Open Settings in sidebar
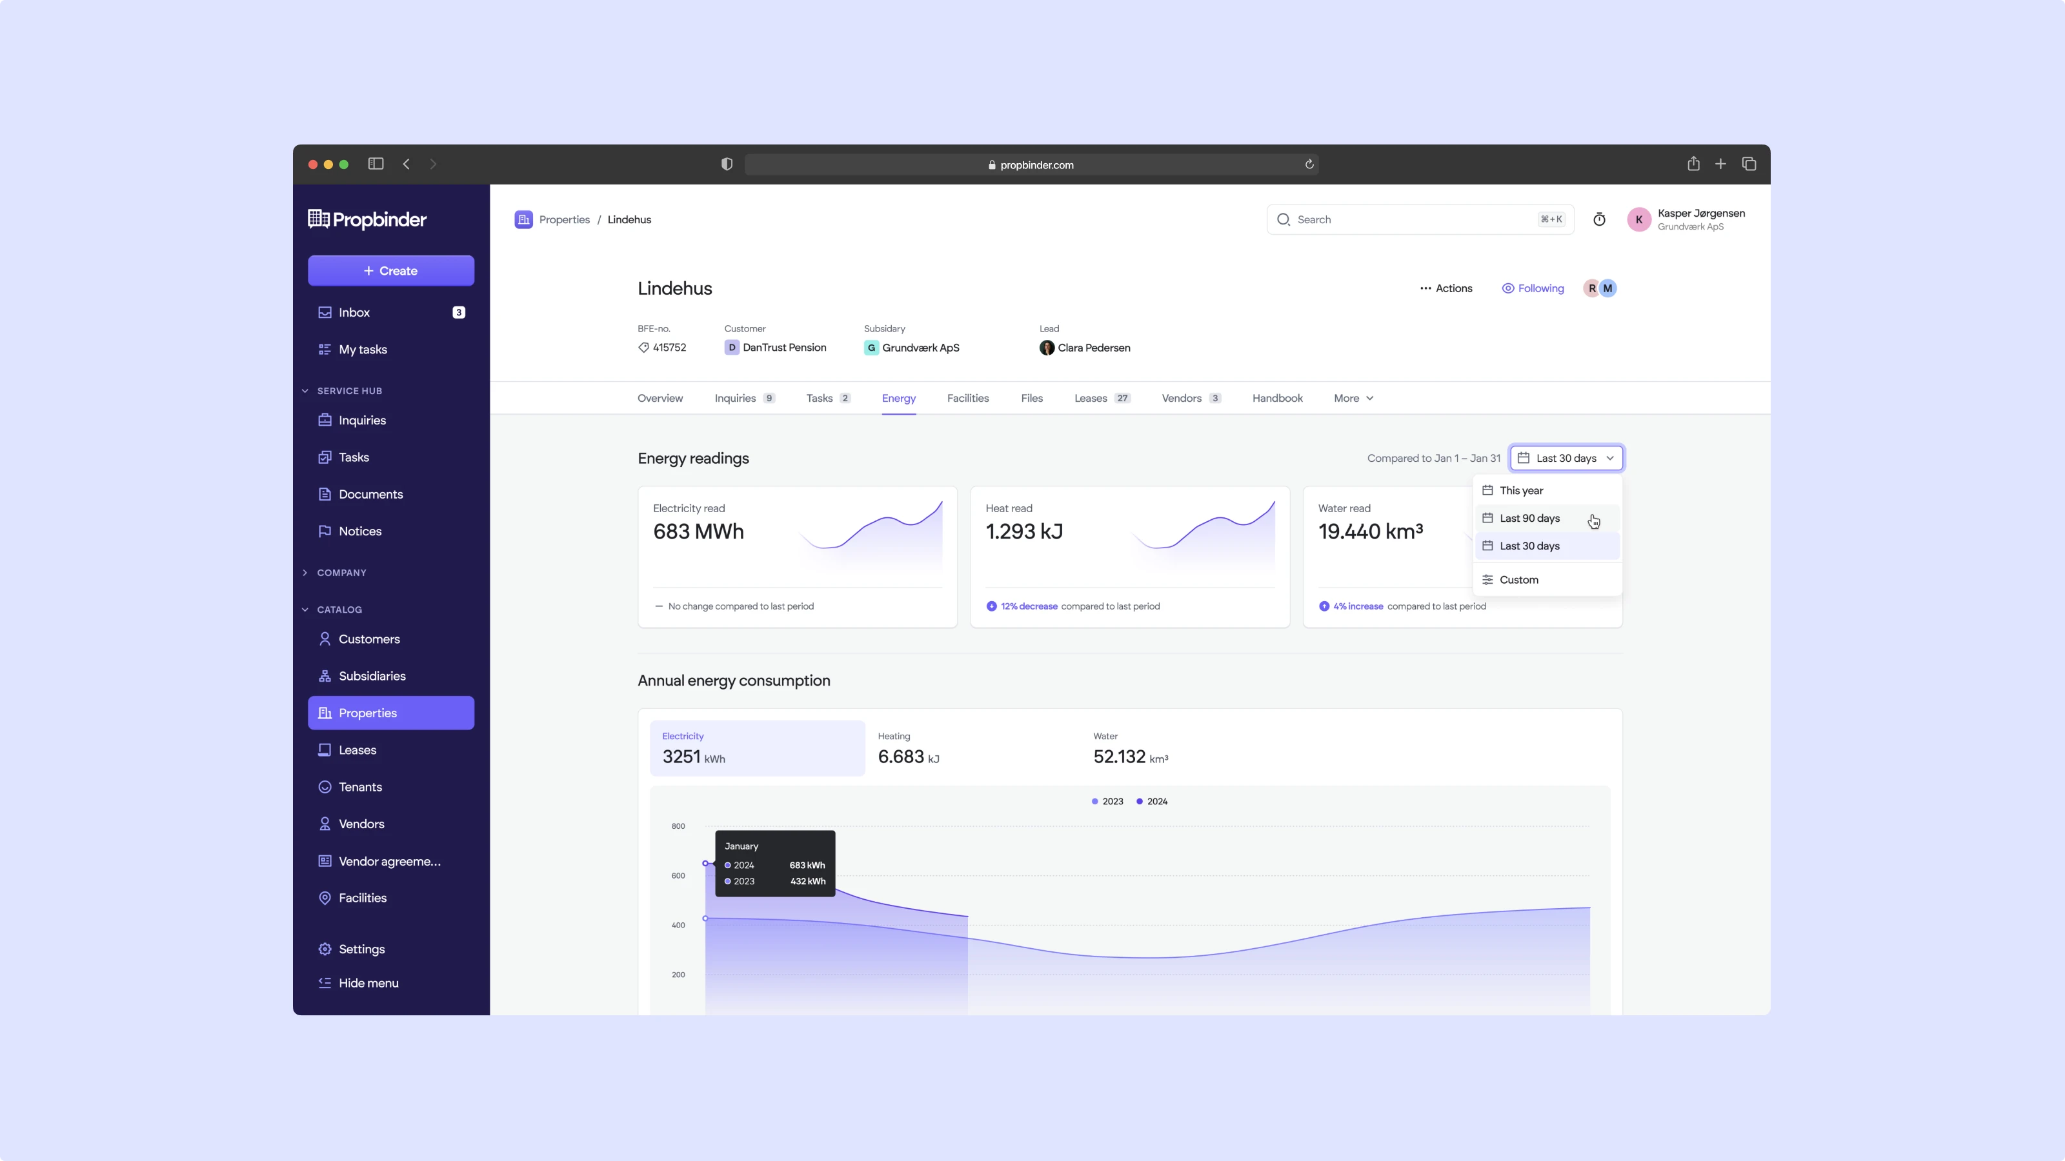The image size is (2065, 1161). coord(361,949)
